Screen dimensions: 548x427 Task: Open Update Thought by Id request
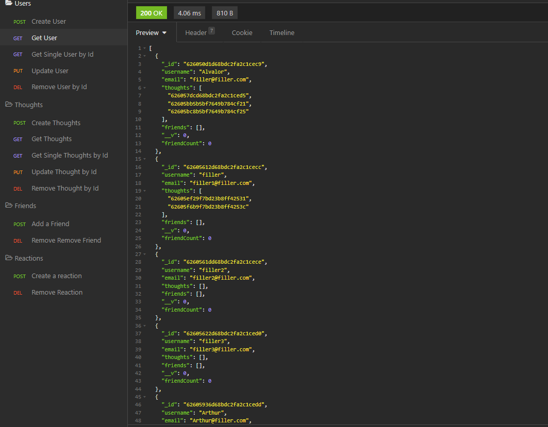click(x=63, y=172)
